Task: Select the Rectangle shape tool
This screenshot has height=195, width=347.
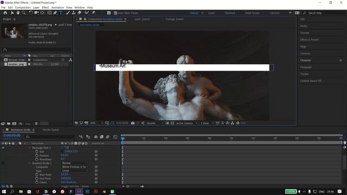Action: point(49,13)
